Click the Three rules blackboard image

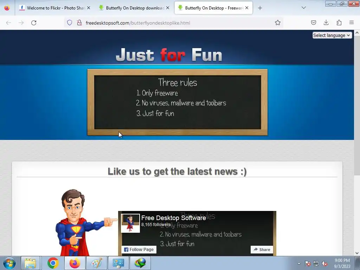178,102
